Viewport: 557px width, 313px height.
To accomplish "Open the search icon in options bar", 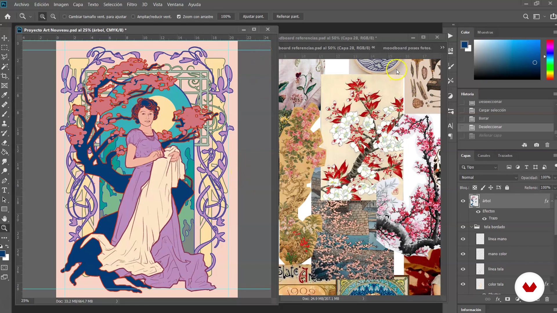I will 526,17.
